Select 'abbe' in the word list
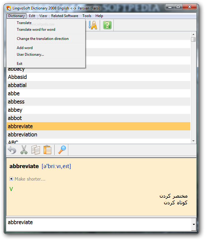 (99, 94)
